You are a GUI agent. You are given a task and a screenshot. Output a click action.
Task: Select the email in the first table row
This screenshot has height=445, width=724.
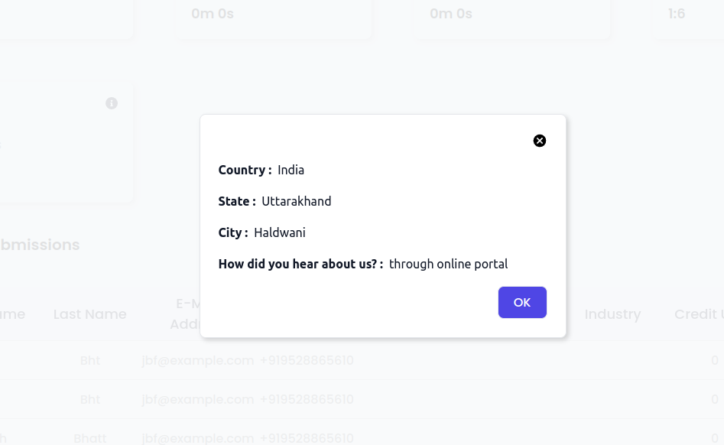[x=198, y=360]
